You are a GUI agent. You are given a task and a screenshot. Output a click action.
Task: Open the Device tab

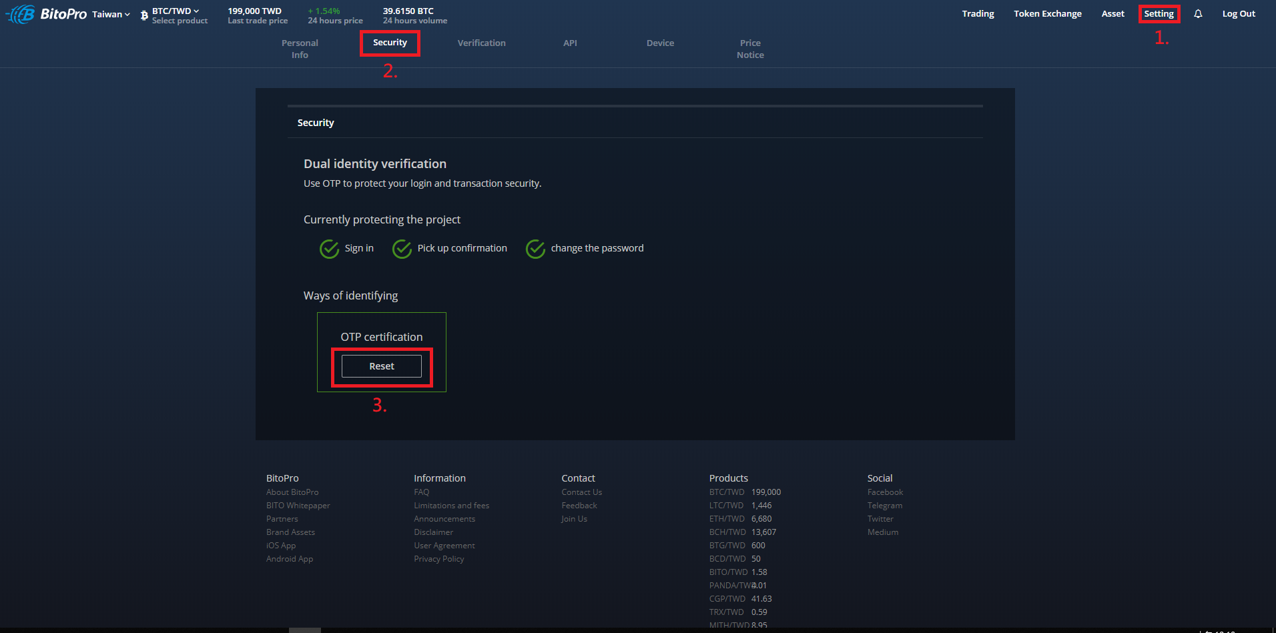(x=660, y=43)
